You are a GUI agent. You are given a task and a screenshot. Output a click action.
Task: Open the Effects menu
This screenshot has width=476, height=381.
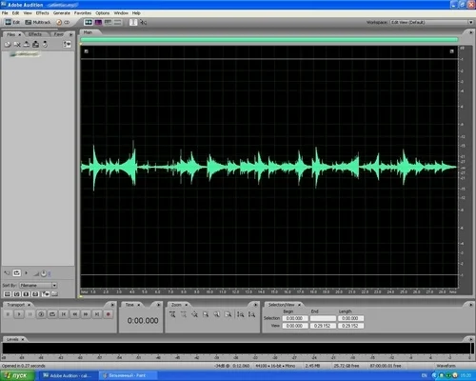(42, 13)
